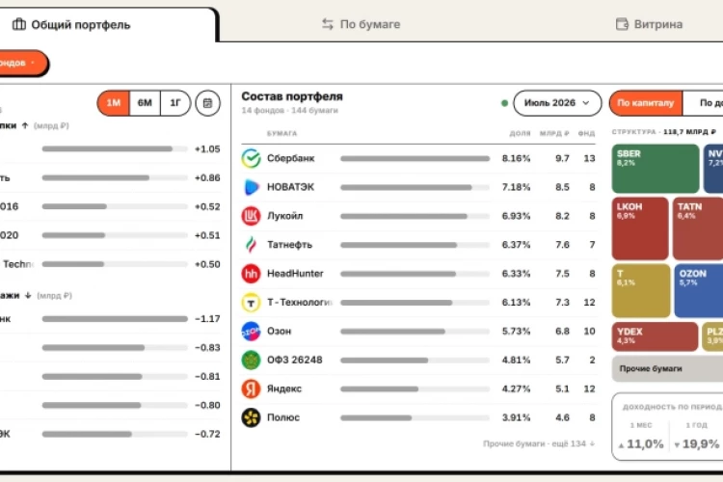This screenshot has width=723, height=482.
Task: Select the 1М period
Action: pos(114,103)
